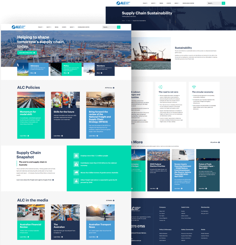Open Knowledge Centre on the Sustainability page nav
This screenshot has height=245, width=236.
point(188,3)
